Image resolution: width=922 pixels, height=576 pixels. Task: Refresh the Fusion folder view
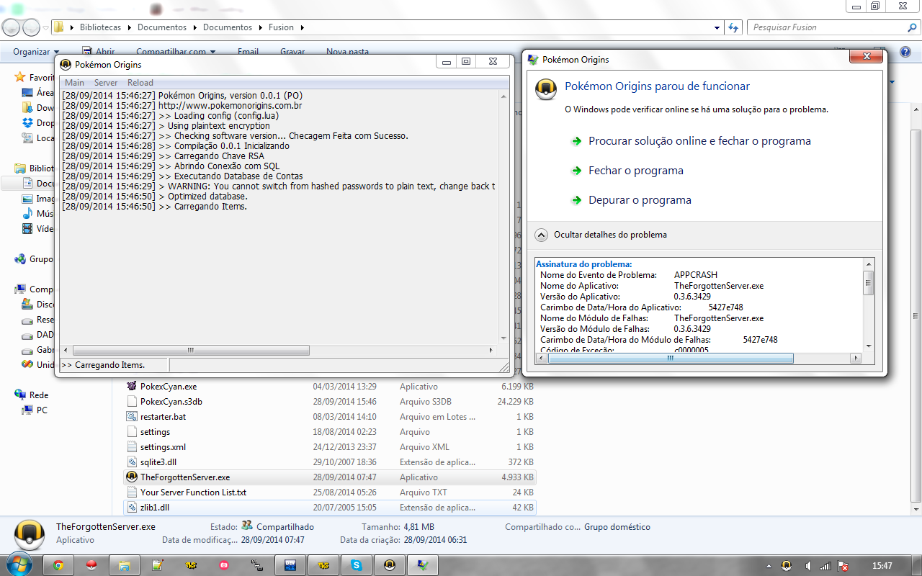[733, 27]
